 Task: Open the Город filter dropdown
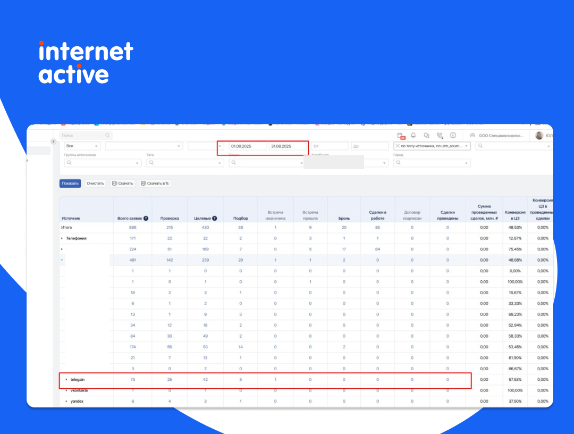[432, 163]
